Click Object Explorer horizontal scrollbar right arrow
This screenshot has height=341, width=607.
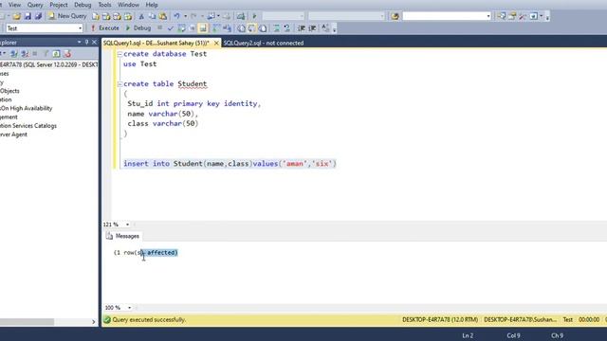click(x=93, y=322)
